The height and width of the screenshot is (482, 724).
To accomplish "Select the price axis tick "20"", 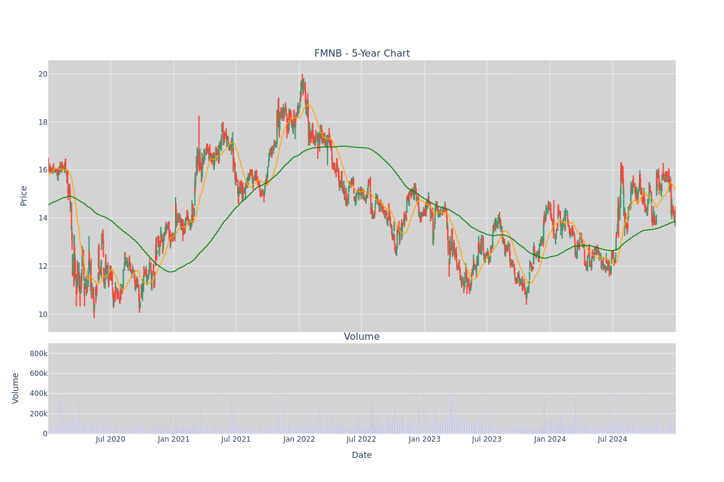I will click(43, 74).
